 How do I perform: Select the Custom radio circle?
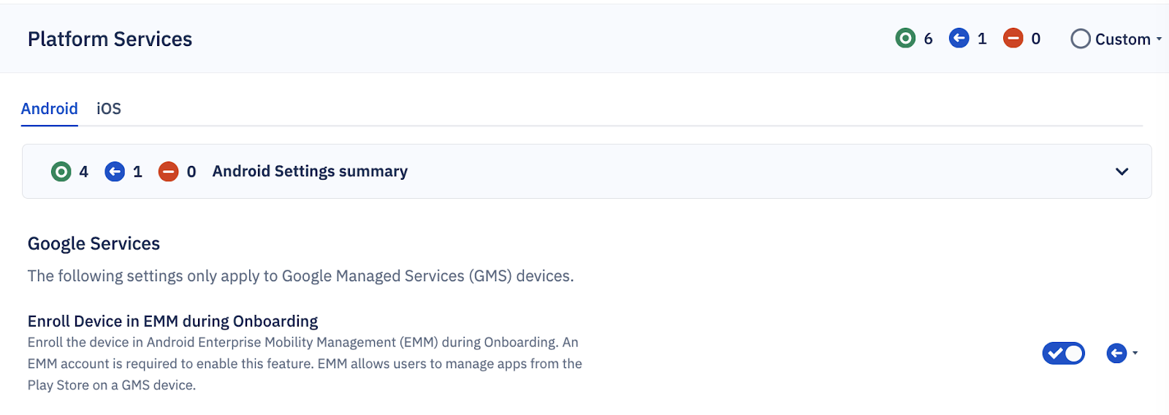point(1081,39)
